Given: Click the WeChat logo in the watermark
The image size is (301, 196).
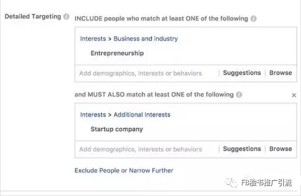Looking at the screenshot, I should (231, 183).
